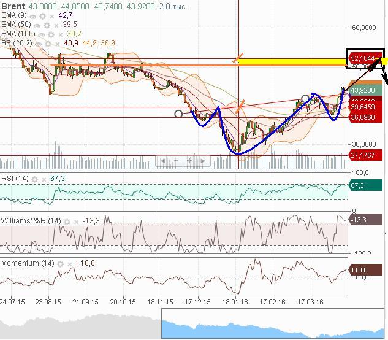Click the 18.01.16 date on time axis

[235, 302]
